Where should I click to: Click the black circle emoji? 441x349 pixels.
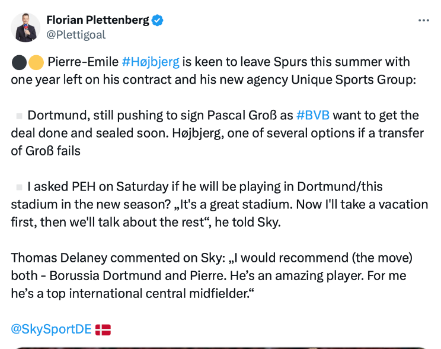pos(18,62)
